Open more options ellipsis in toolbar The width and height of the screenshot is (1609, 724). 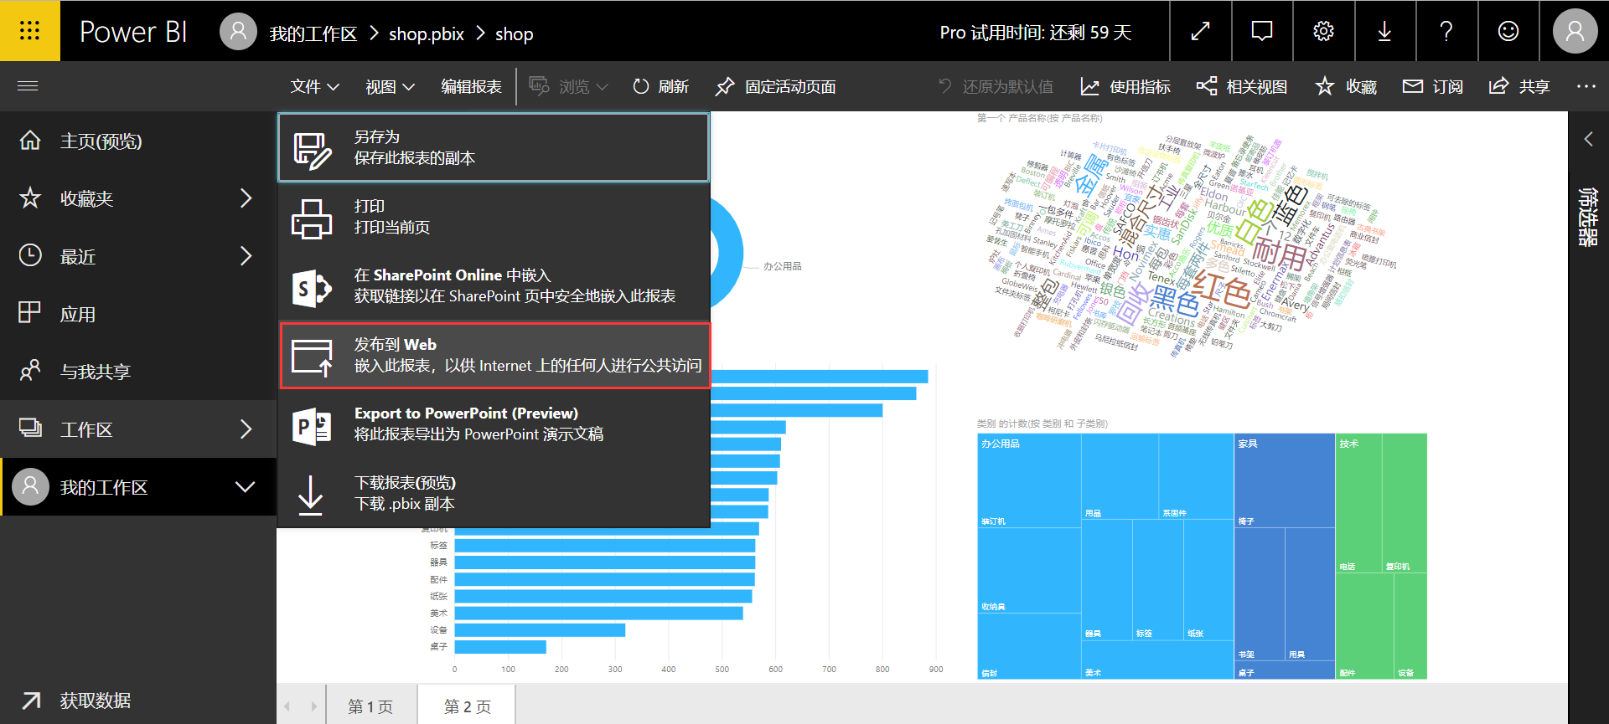1586,86
